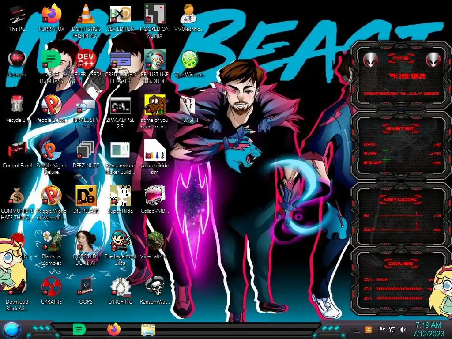This screenshot has height=339, width=452.
Task: Open the network tray icon
Action: 392,329
